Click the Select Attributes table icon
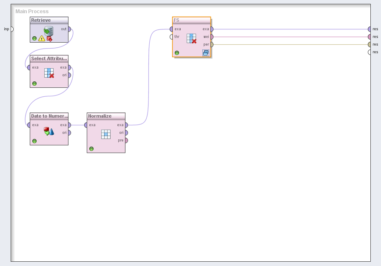This screenshot has width=381, height=266. point(49,73)
